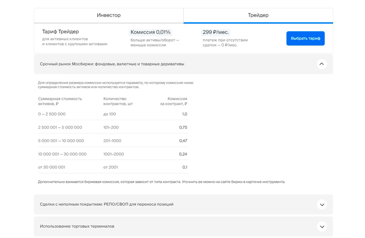Click the 201-1000 contracts cell
Viewport: 365px width, 238px height.
click(x=112, y=141)
